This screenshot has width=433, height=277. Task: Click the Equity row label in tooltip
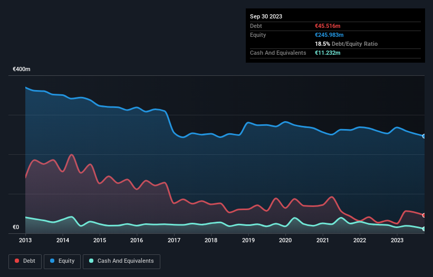pyautogui.click(x=258, y=35)
